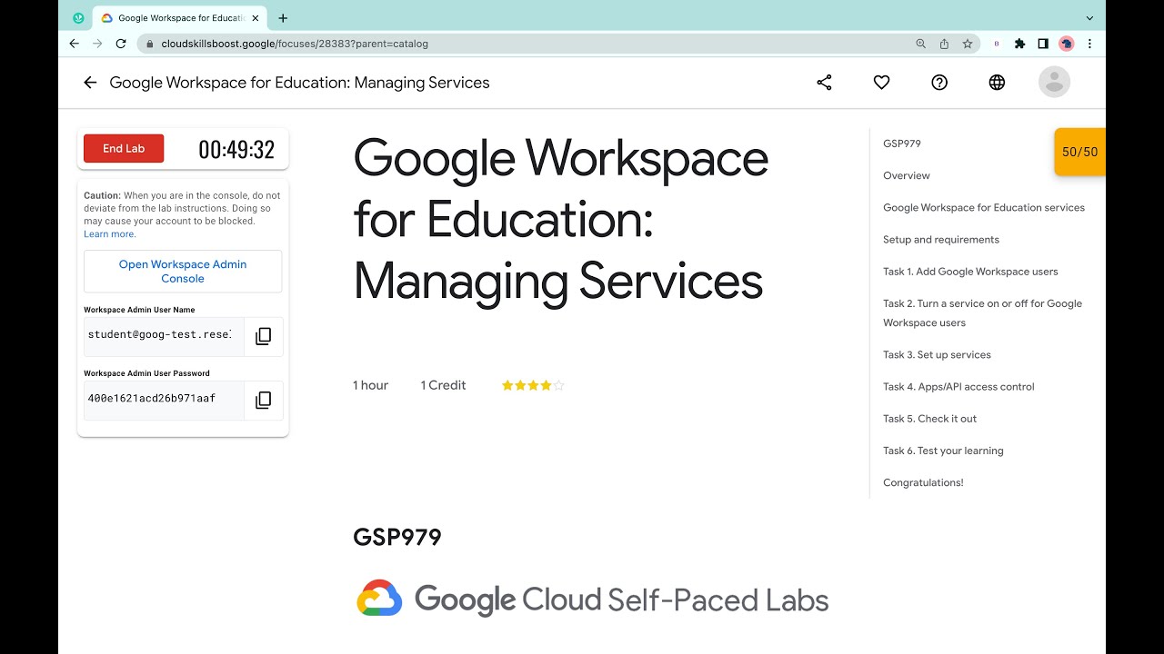Jump to GSP979 in the outline

902,144
